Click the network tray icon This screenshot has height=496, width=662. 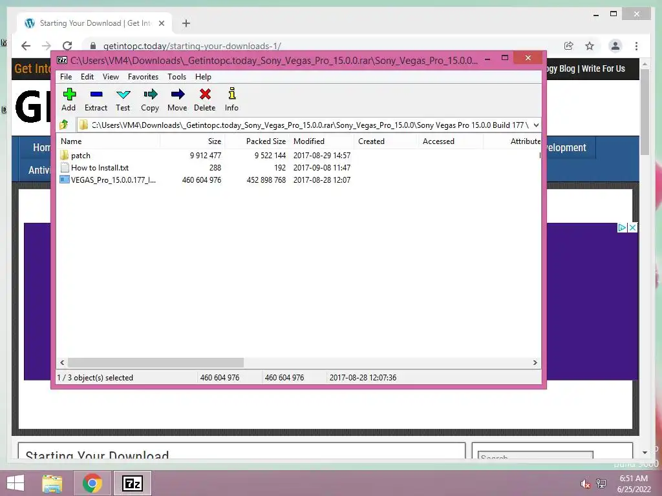[x=601, y=484]
